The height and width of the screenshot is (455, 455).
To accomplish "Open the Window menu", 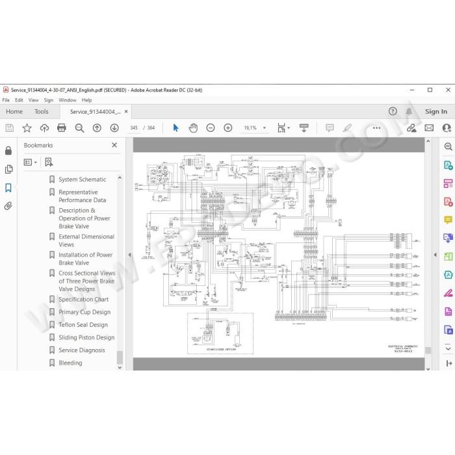I will (68, 100).
